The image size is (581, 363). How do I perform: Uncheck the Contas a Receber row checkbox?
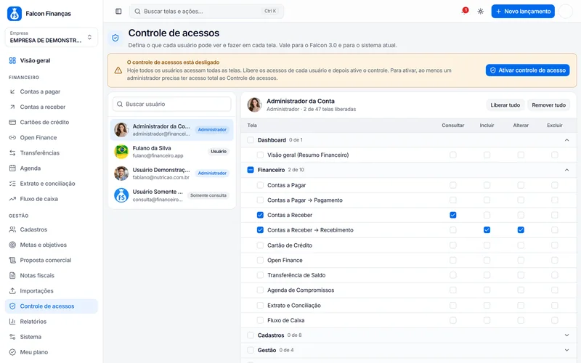(260, 215)
